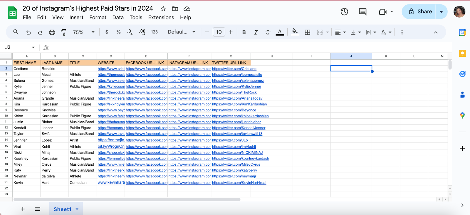The image size is (470, 215).
Task: Open the View menu
Action: (58, 17)
